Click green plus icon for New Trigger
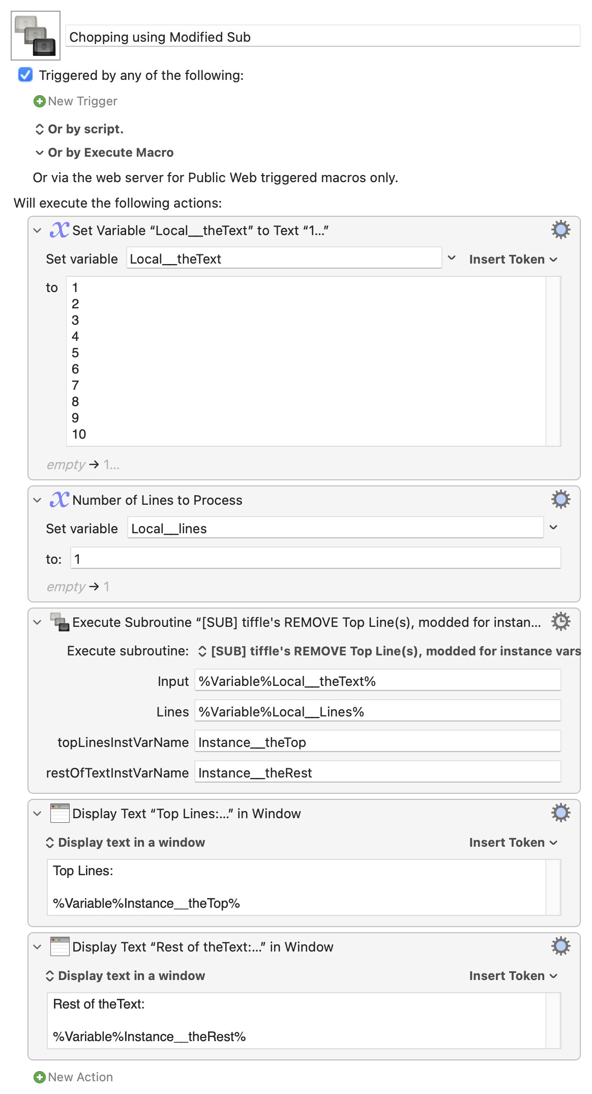The width and height of the screenshot is (592, 1094). click(x=39, y=101)
